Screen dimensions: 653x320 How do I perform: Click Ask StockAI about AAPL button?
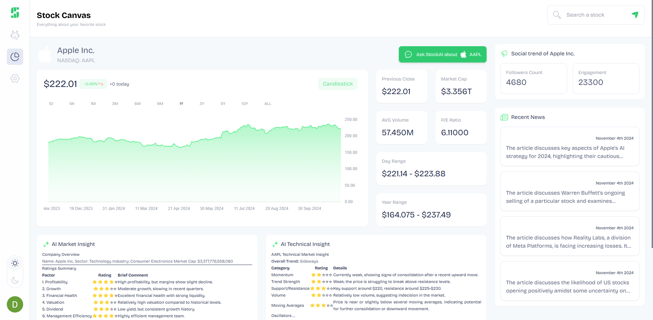coord(443,54)
